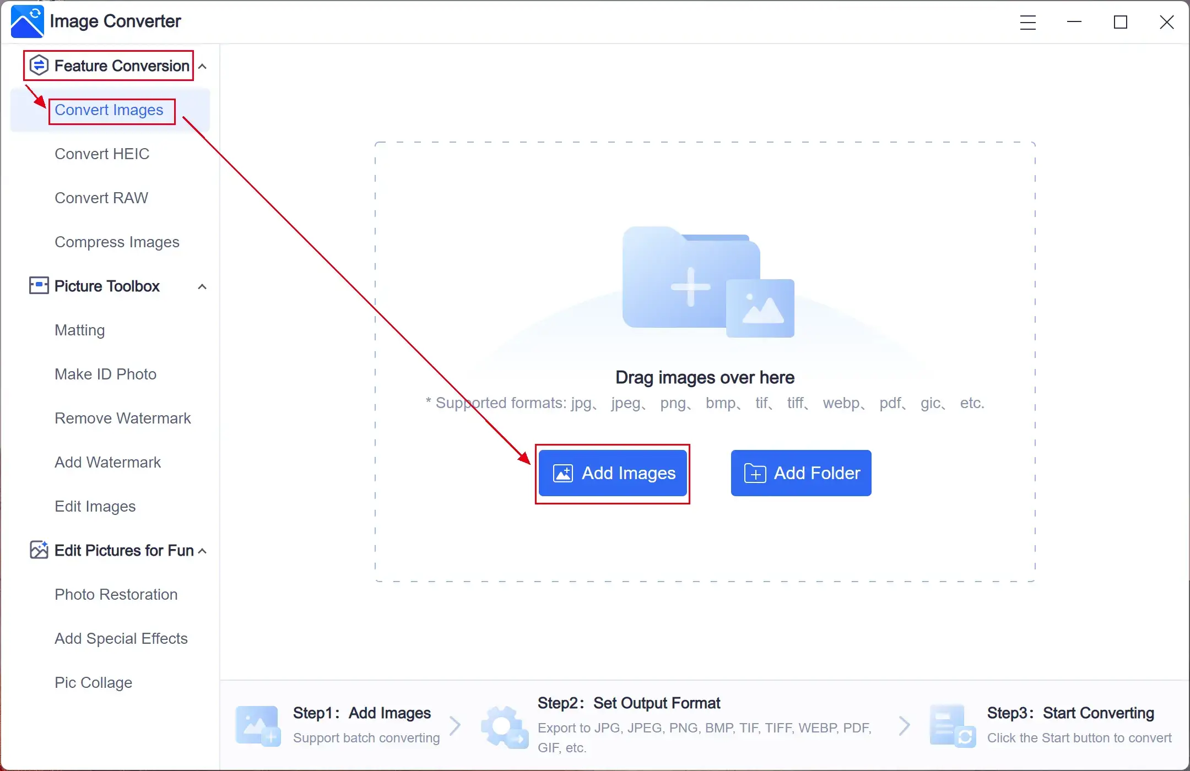Screen dimensions: 1190x771
Task: Open the Matting tool
Action: pos(79,329)
